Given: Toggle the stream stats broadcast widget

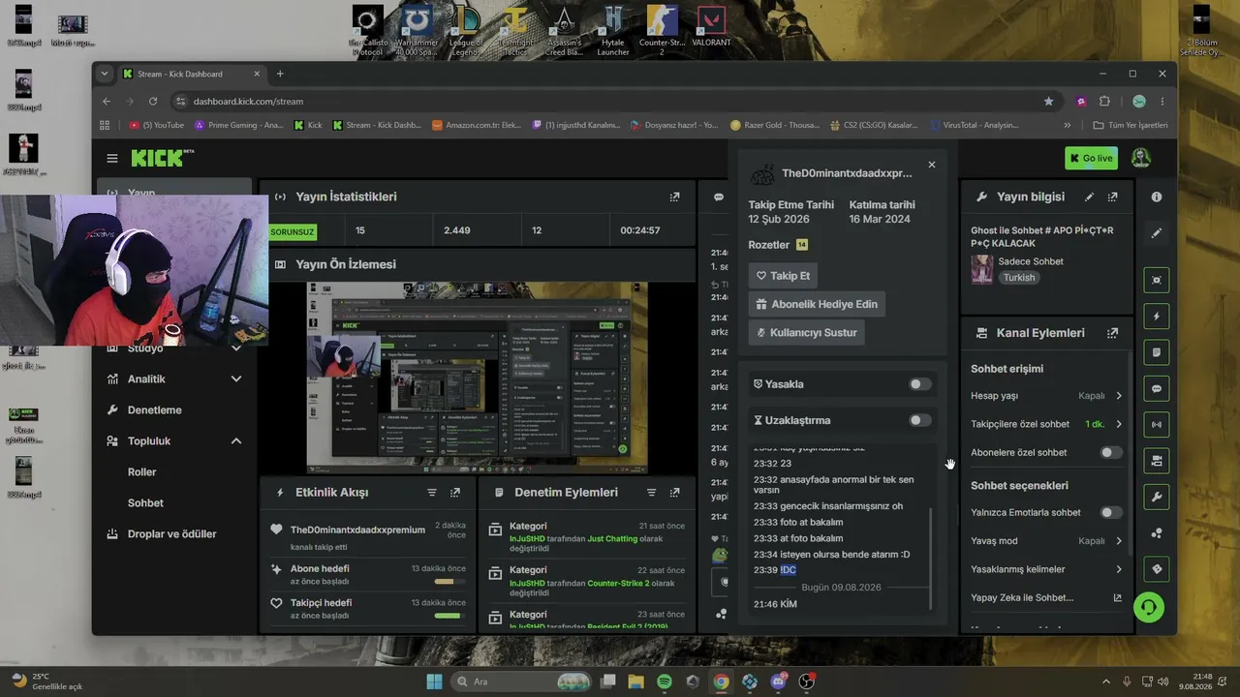Looking at the screenshot, I should pos(1157,424).
